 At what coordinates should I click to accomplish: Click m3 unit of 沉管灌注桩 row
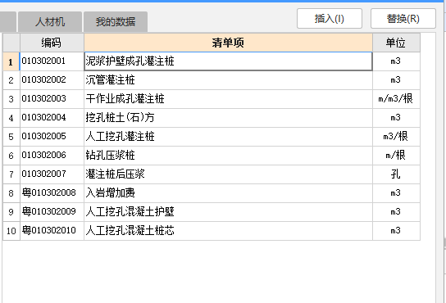click(x=396, y=80)
